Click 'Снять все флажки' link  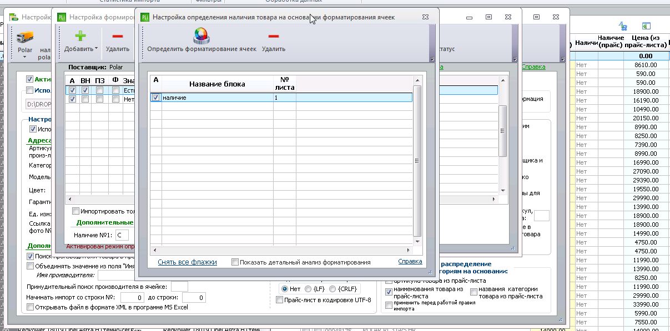click(187, 262)
